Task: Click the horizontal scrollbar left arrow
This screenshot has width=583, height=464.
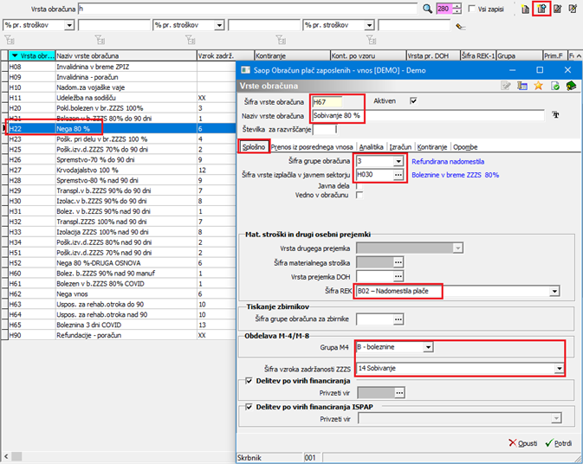Action: point(5,456)
